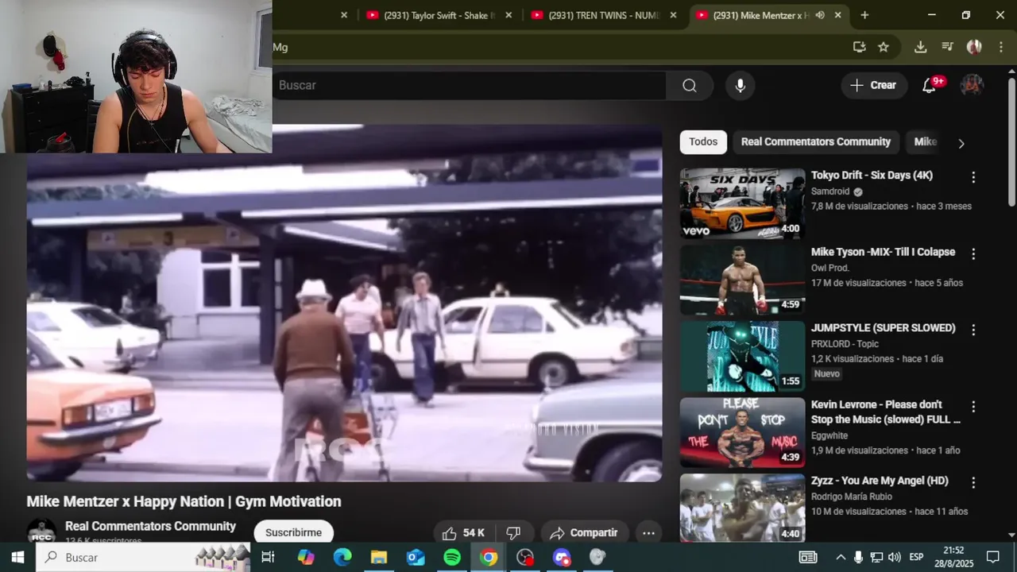Open File Explorer from the taskbar
Image resolution: width=1017 pixels, height=572 pixels.
(379, 558)
